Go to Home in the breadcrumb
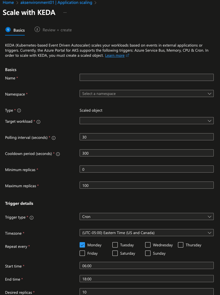Image resolution: width=220 pixels, height=295 pixels. pos(8,3)
